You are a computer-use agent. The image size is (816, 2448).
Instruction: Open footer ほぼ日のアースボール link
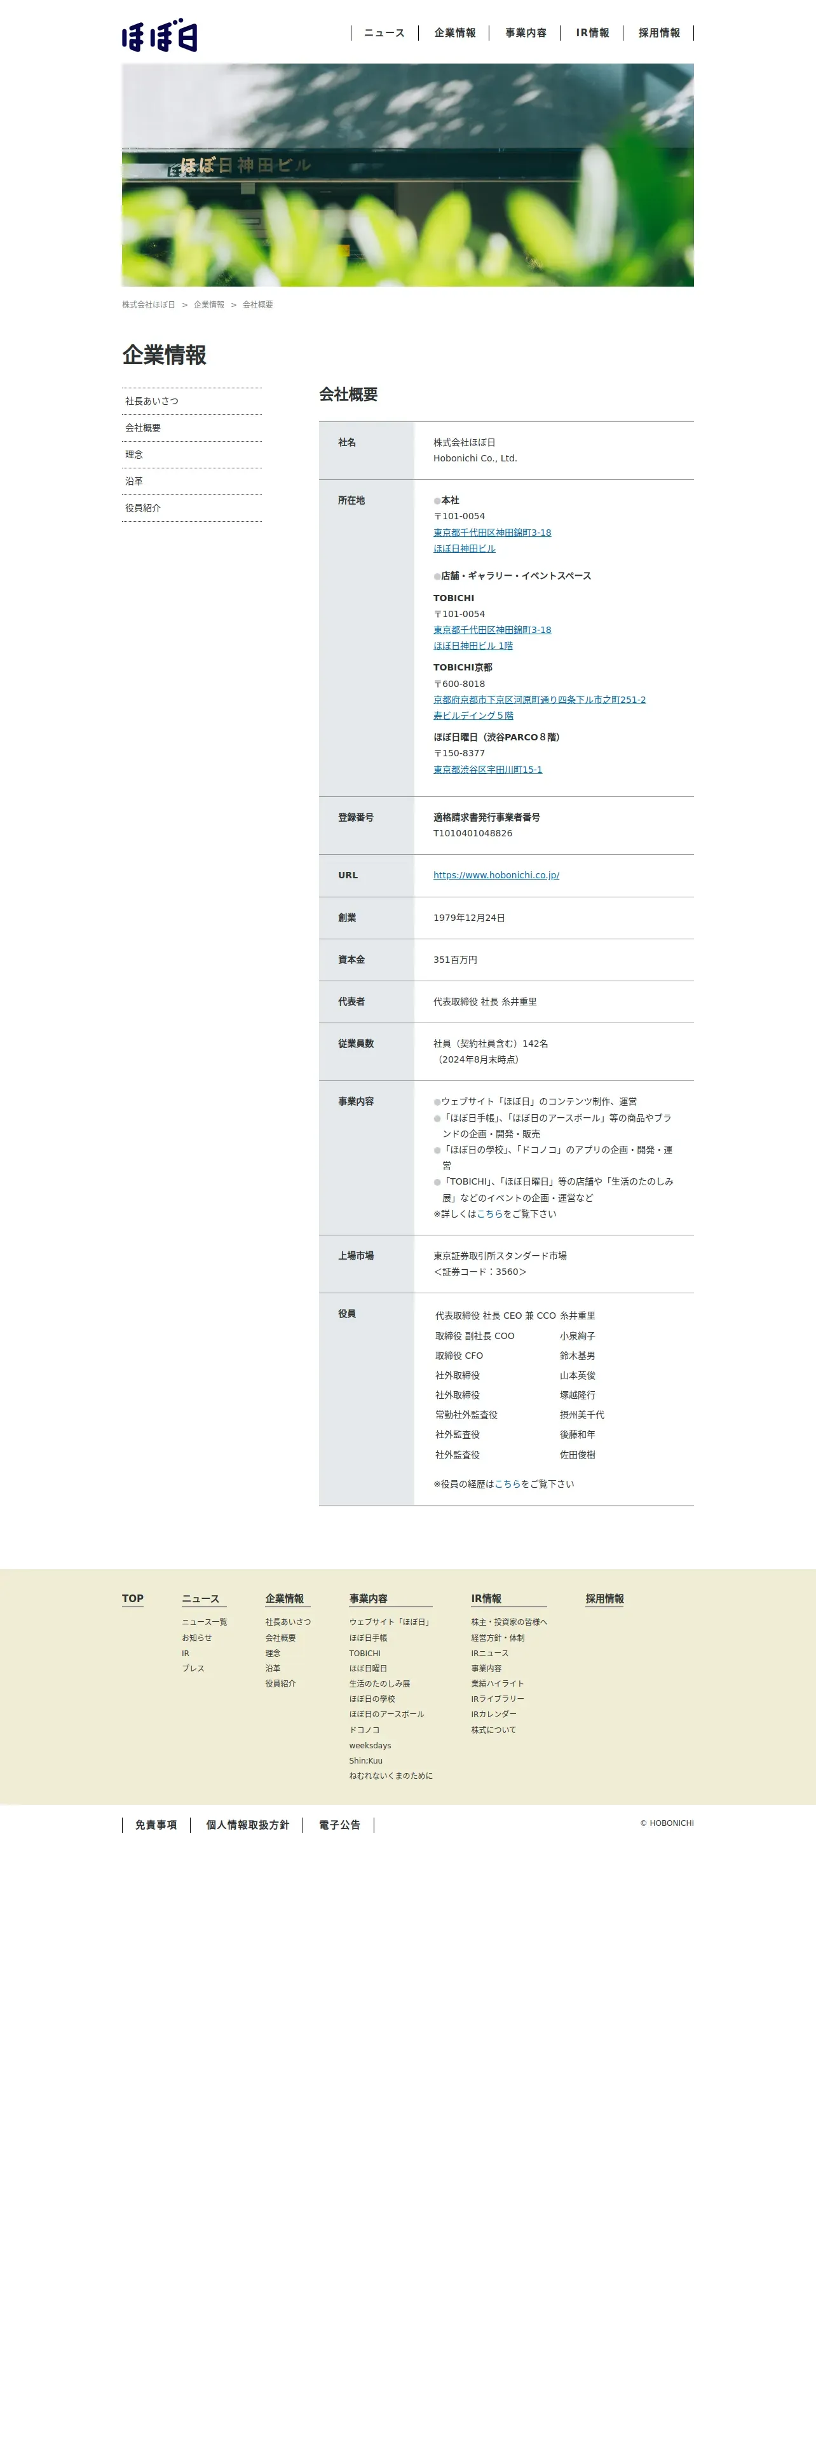[x=386, y=1713]
